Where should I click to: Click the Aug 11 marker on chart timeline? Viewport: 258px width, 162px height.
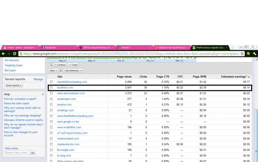point(63,61)
